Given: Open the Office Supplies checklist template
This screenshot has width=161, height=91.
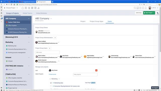Looking at the screenshot, I should tap(15, 78).
